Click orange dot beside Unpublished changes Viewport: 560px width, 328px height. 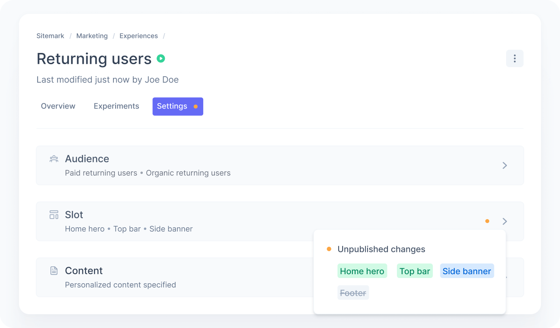pyautogui.click(x=329, y=249)
